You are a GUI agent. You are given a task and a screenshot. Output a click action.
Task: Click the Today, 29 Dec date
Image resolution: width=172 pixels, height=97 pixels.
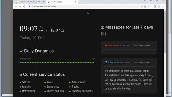32,38
